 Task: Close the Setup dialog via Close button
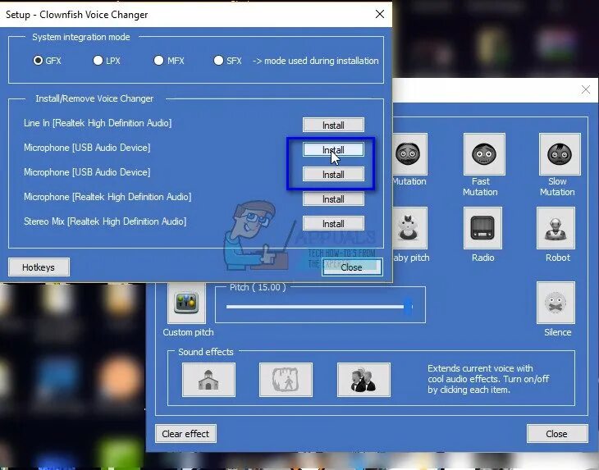tap(351, 267)
